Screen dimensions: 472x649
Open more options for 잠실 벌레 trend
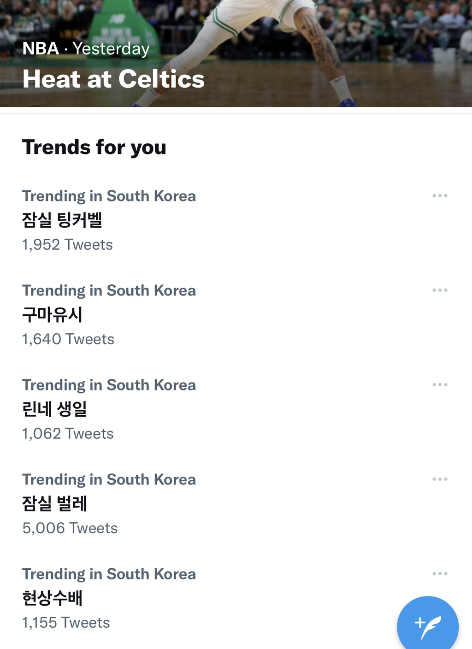[x=440, y=479]
